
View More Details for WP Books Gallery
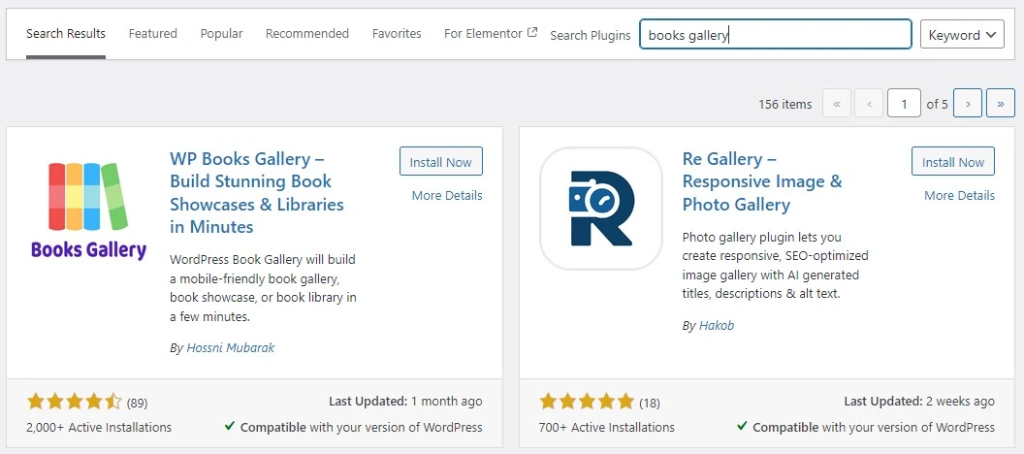(447, 195)
